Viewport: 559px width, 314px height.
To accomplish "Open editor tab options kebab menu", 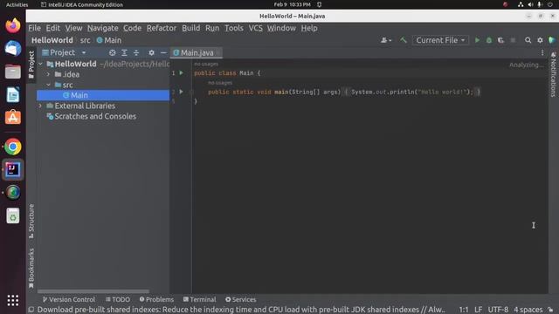I will [x=542, y=52].
